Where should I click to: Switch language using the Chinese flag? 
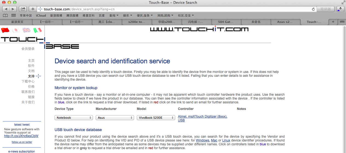[5, 30]
